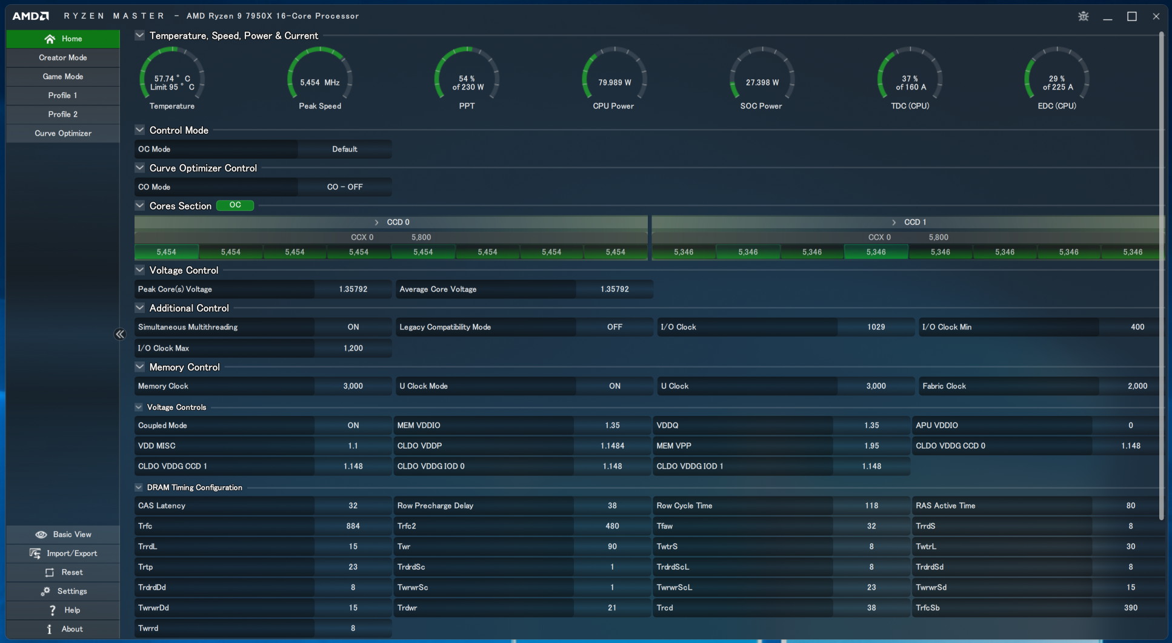Image resolution: width=1172 pixels, height=643 pixels.
Task: Go to the Home tab label
Action: tap(72, 39)
